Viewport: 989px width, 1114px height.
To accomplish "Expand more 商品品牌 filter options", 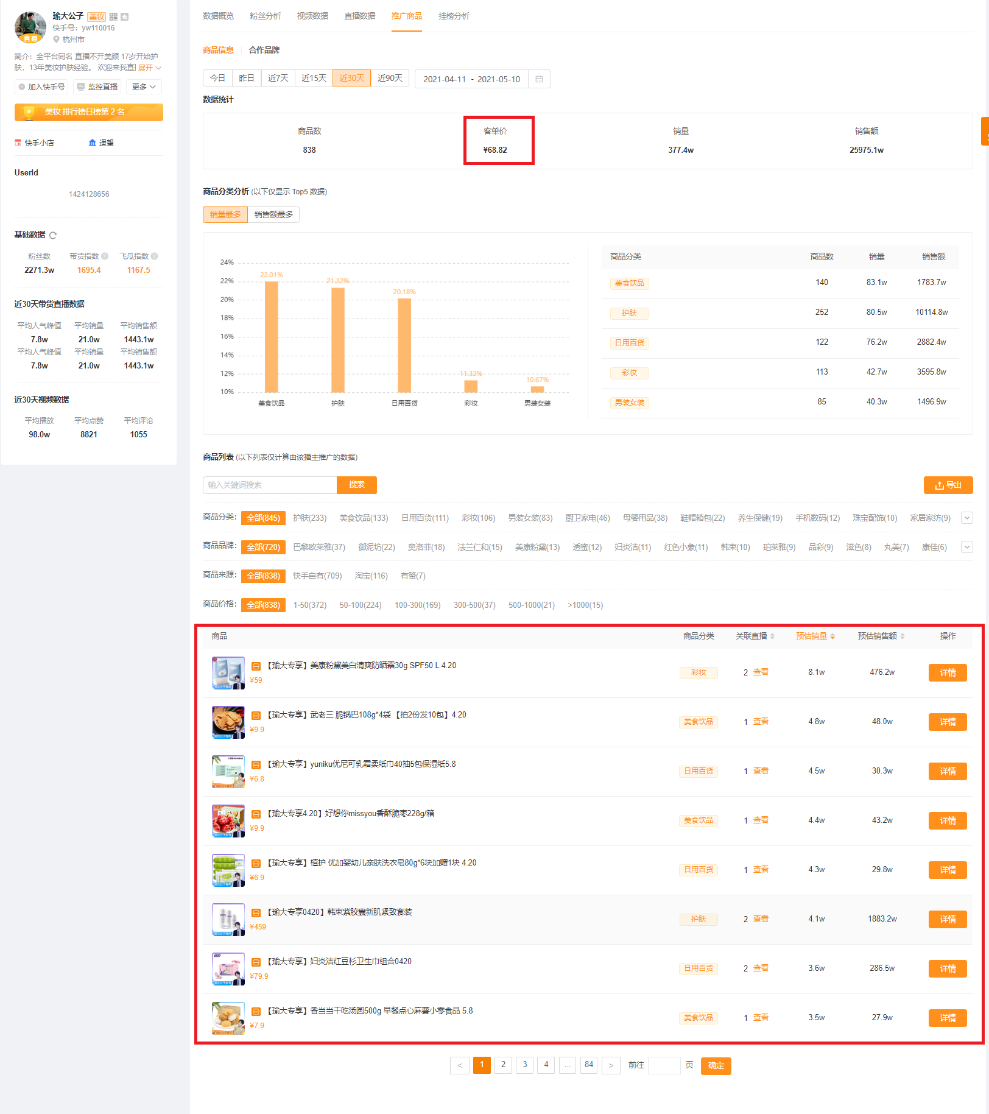I will click(966, 547).
